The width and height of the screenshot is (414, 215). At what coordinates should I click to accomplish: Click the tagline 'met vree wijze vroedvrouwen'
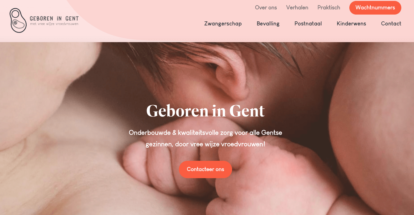pos(54,24)
